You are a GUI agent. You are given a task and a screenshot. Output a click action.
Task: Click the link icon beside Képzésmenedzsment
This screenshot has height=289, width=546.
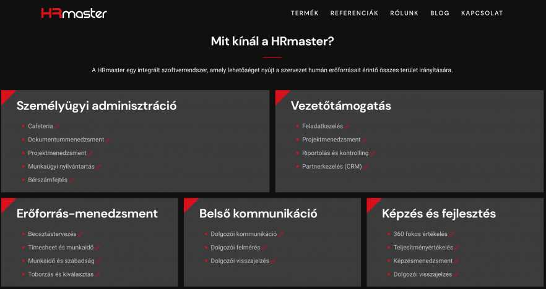(x=456, y=261)
